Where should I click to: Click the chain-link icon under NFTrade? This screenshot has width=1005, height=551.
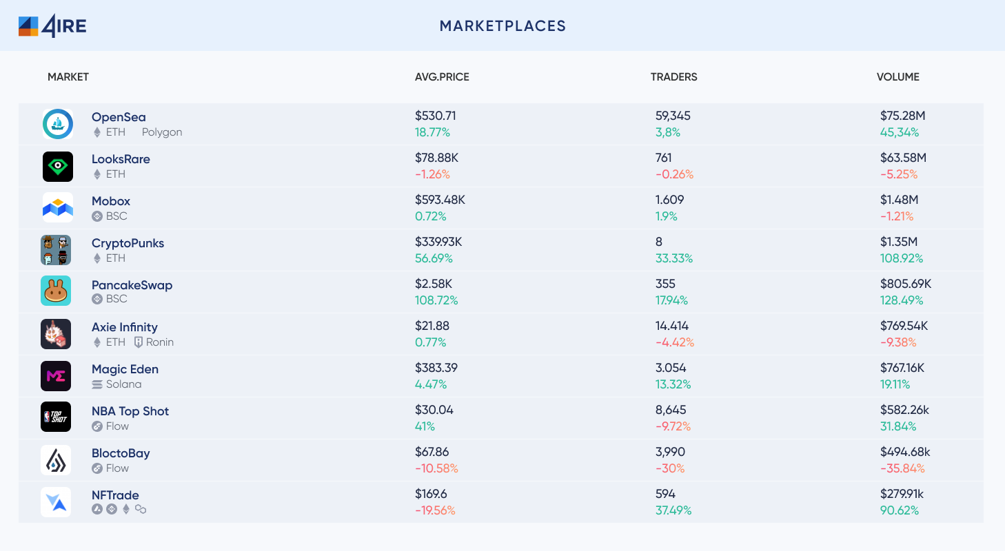tap(141, 510)
